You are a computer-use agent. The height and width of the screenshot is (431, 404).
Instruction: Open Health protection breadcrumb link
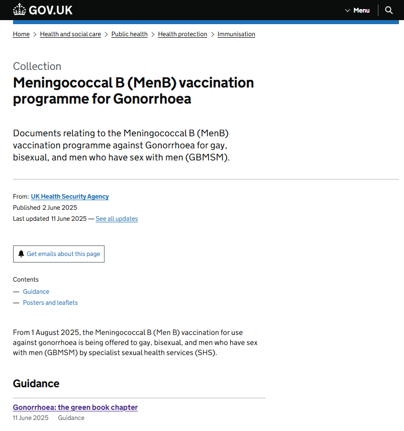pos(182,34)
